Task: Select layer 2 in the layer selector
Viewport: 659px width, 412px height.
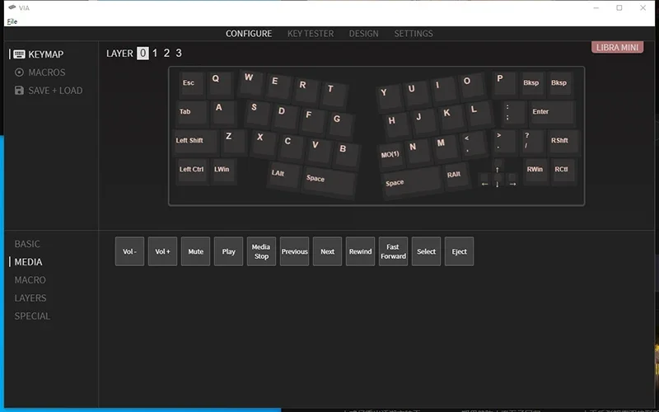Action: 166,54
